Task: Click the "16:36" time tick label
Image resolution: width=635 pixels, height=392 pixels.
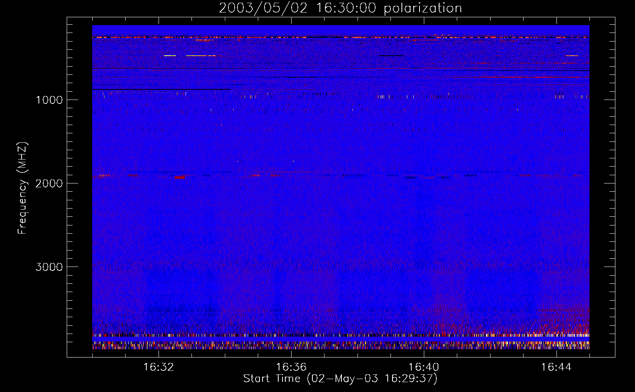Action: pyautogui.click(x=291, y=367)
